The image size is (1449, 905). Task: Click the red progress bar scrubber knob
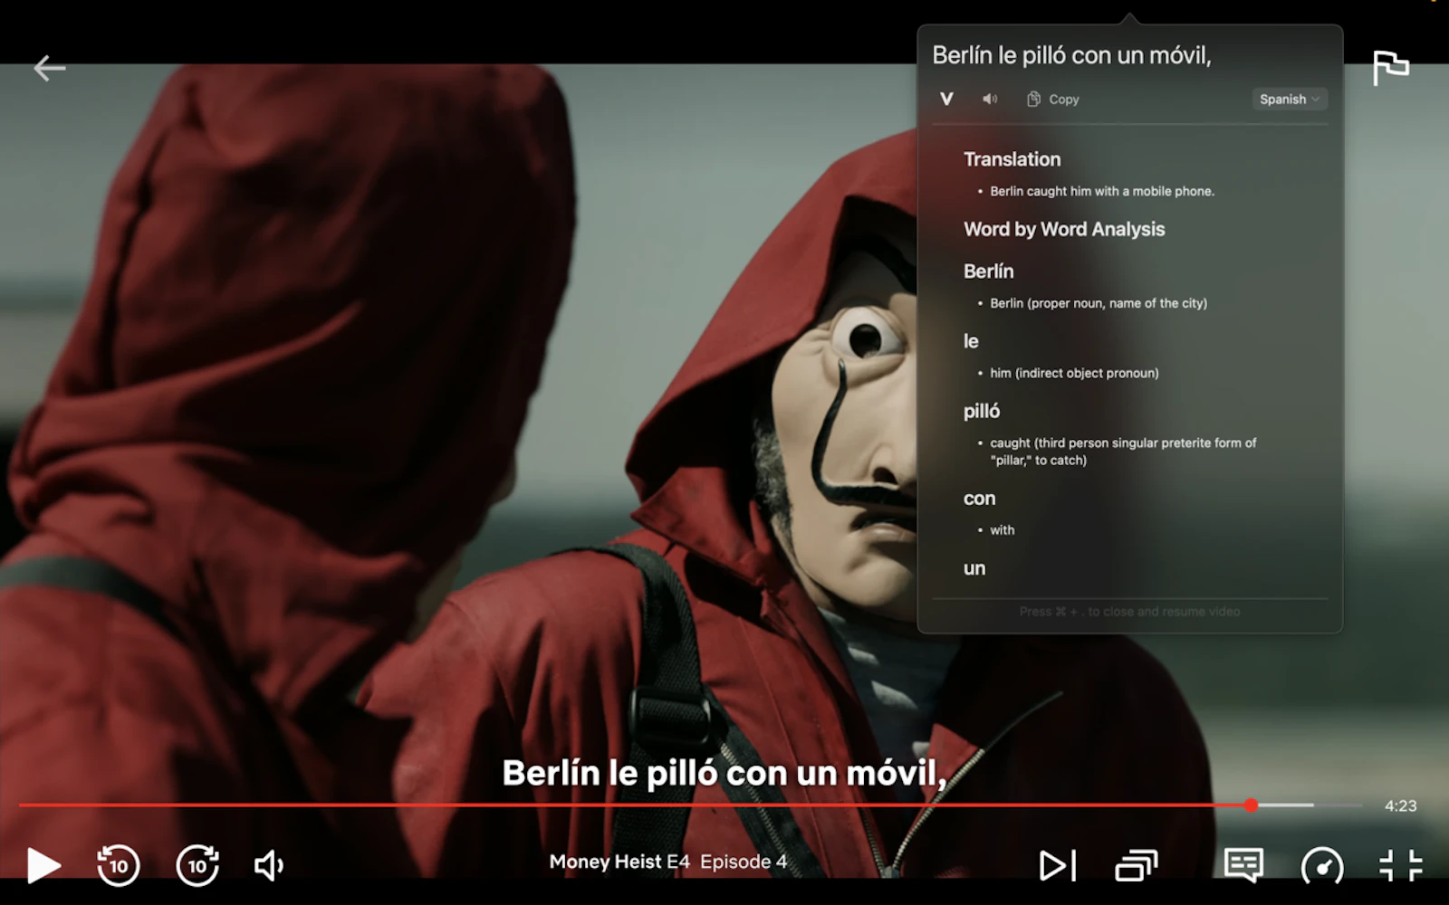(1251, 805)
